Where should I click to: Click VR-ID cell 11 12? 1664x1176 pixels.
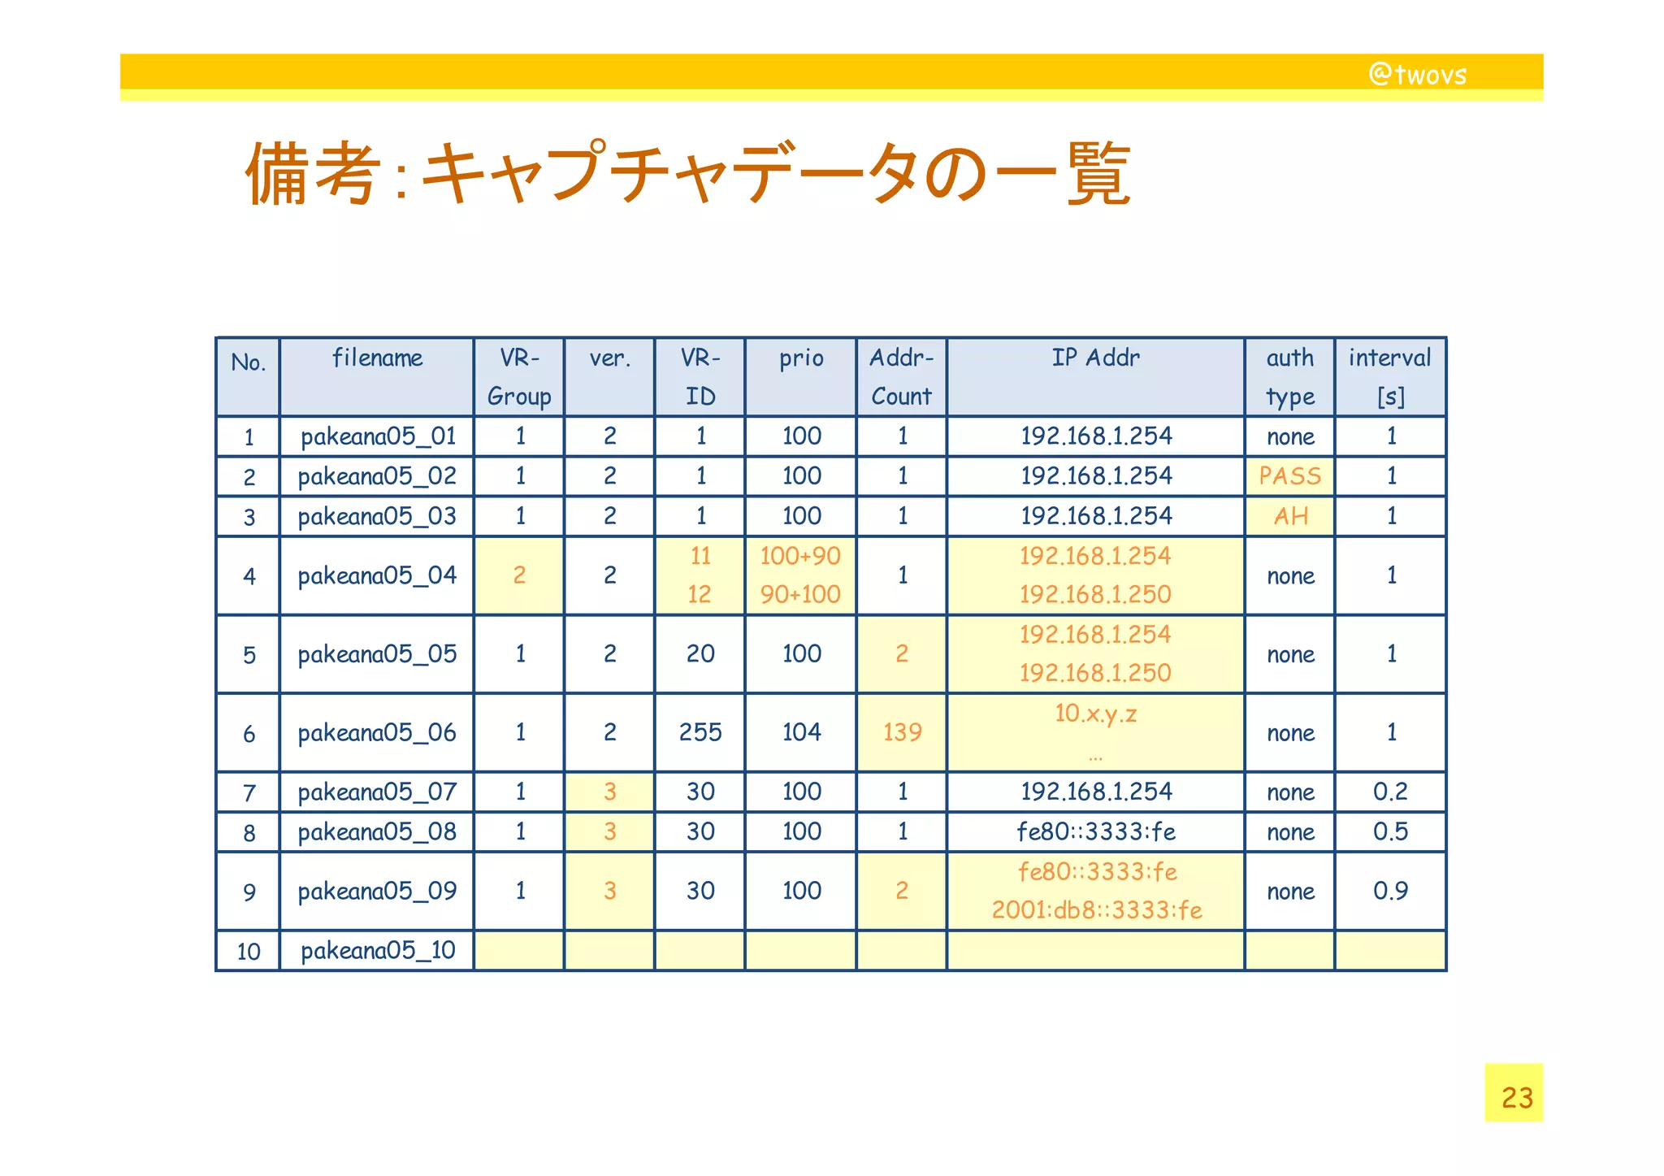tap(700, 575)
